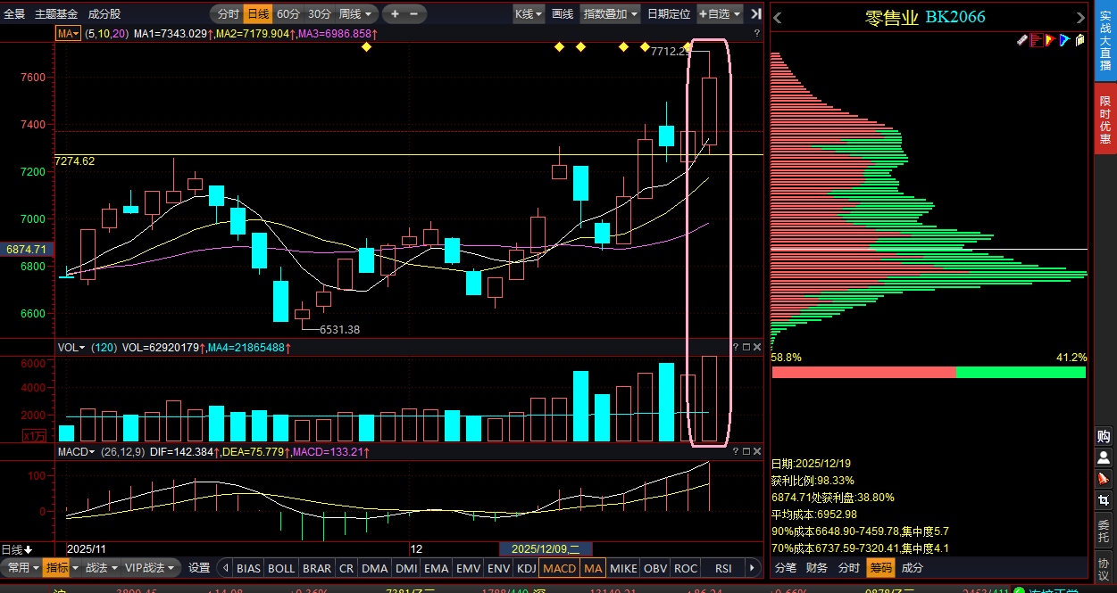The height and width of the screenshot is (593, 1117).
Task: Open the VIP战法 dropdown
Action: [x=150, y=567]
